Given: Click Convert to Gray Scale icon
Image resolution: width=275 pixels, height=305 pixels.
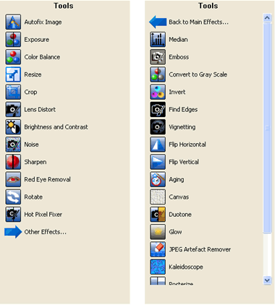Looking at the screenshot, I should tap(158, 74).
